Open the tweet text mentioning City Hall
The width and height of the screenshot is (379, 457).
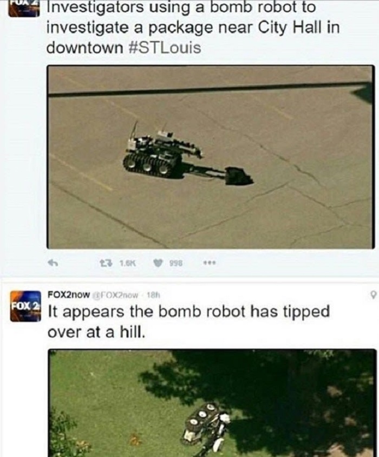pyautogui.click(x=193, y=28)
